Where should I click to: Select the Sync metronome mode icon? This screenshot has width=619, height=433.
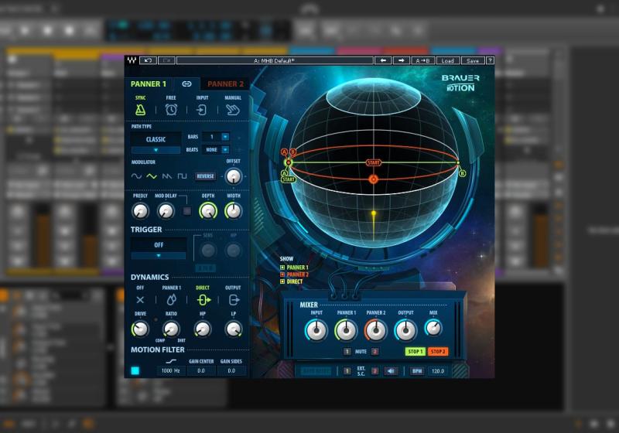pyautogui.click(x=140, y=110)
